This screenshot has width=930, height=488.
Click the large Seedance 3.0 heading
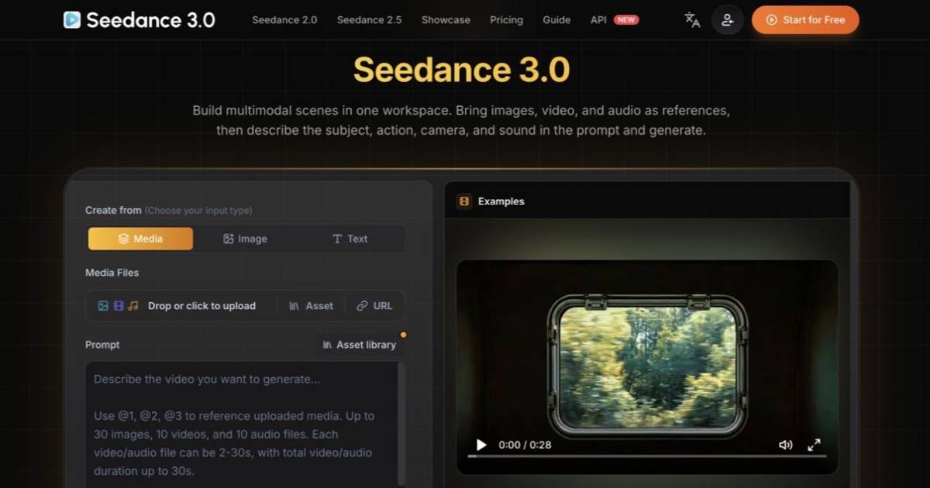pos(461,70)
